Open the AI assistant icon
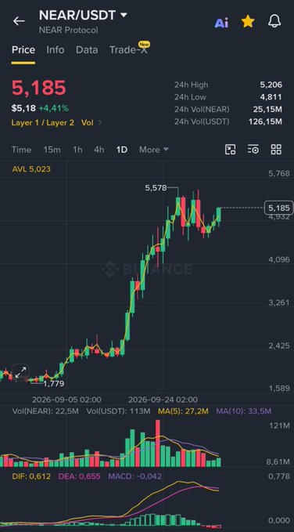The image size is (294, 532). (221, 23)
